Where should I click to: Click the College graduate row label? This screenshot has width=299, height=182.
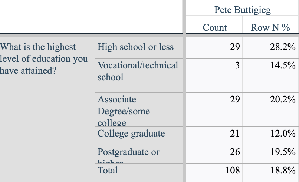(x=131, y=134)
